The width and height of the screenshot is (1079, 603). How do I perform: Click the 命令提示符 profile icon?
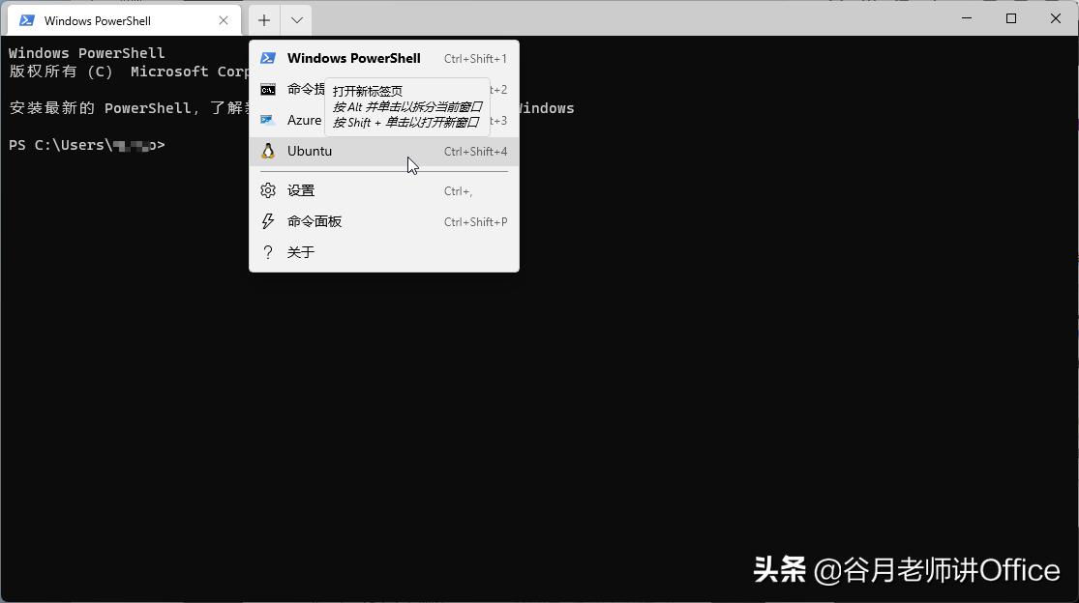click(x=267, y=89)
